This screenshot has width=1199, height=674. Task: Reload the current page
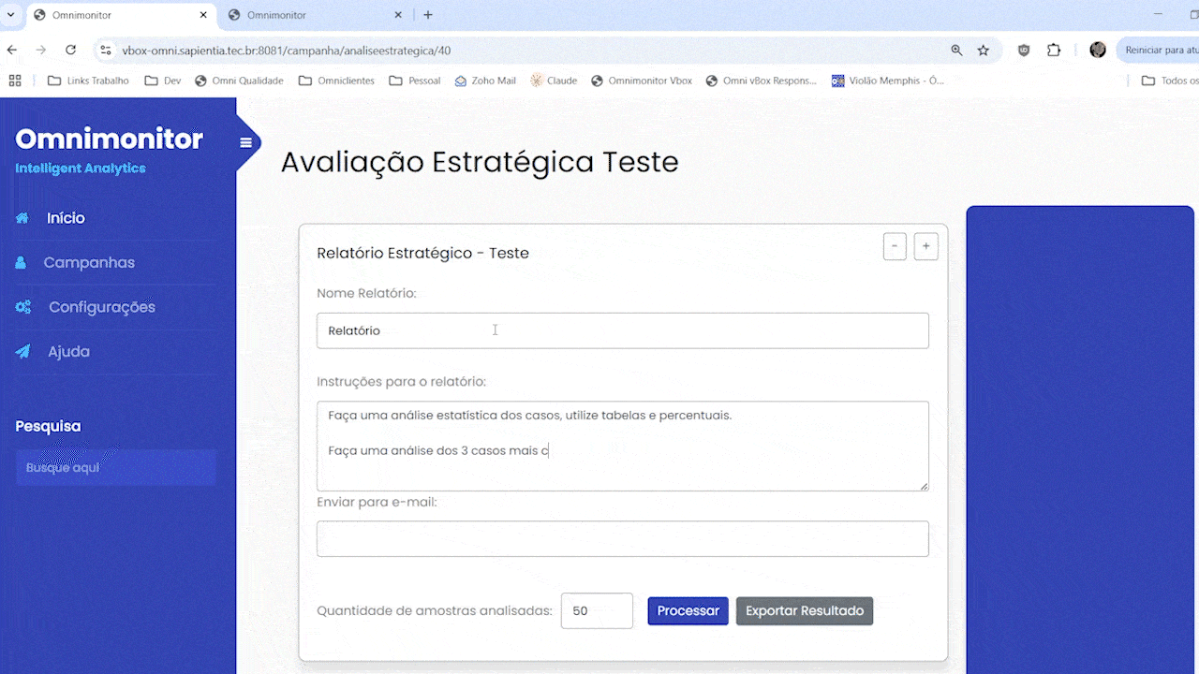pyautogui.click(x=70, y=51)
